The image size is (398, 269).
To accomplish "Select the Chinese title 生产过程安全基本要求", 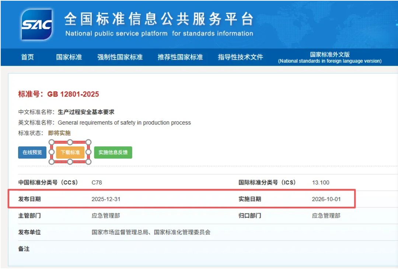I will [86, 112].
